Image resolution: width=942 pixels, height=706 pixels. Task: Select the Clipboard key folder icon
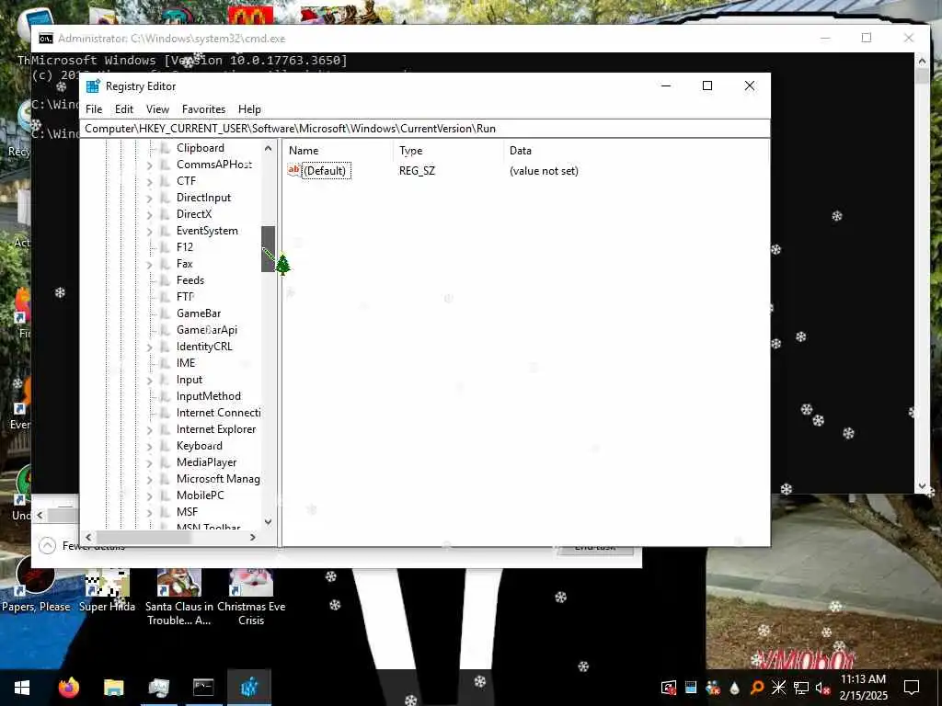[x=166, y=148]
